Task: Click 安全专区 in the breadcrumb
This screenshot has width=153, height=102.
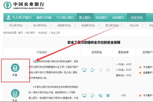Action: [43, 33]
